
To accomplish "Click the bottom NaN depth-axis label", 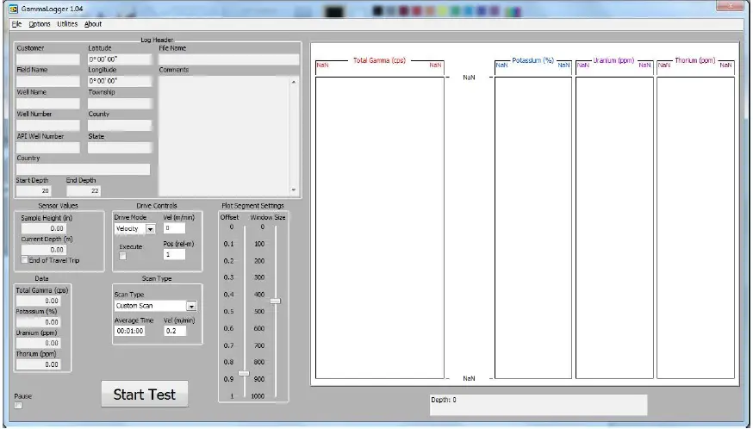I will pos(470,378).
